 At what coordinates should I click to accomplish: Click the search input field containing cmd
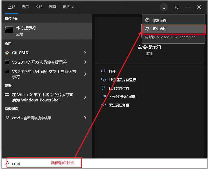pos(105,163)
